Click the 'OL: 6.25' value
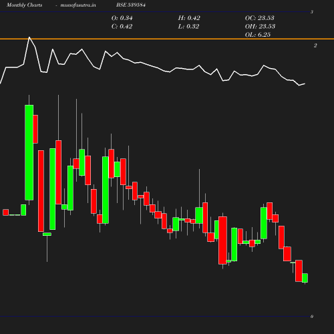Viewport: 334px width, 334px height. (x=258, y=35)
